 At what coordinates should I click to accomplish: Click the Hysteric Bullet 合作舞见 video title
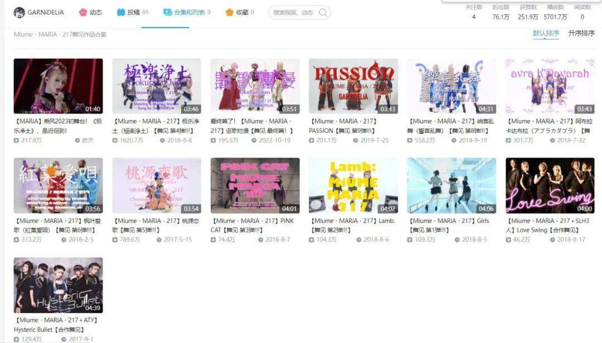pyautogui.click(x=56, y=325)
